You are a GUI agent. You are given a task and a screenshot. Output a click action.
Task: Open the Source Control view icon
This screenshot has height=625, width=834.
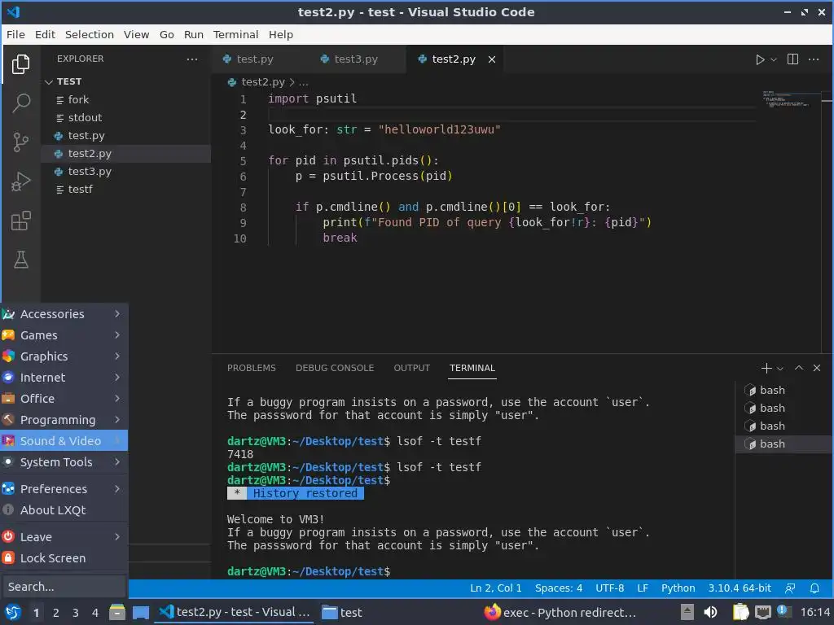(x=20, y=142)
